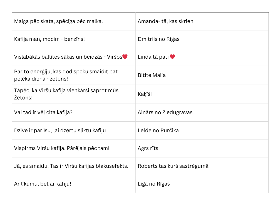Click the "Jā, es smaidu" slogan cell
The width and height of the screenshot is (278, 200).
pyautogui.click(x=71, y=166)
